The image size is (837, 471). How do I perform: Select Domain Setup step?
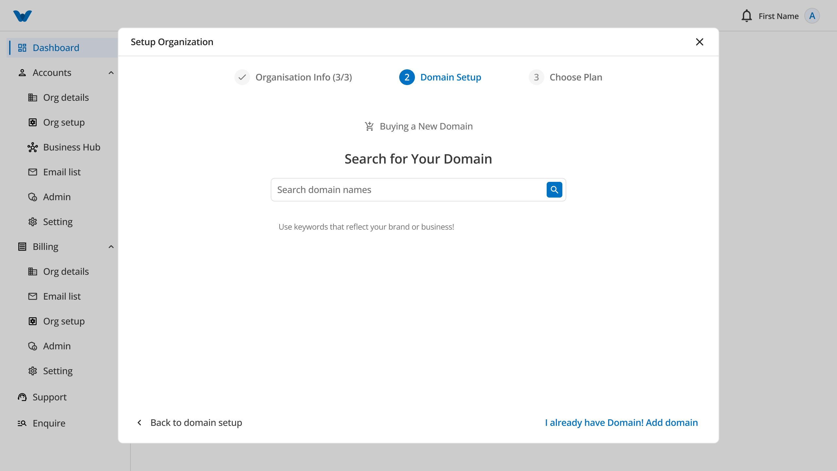tap(440, 77)
